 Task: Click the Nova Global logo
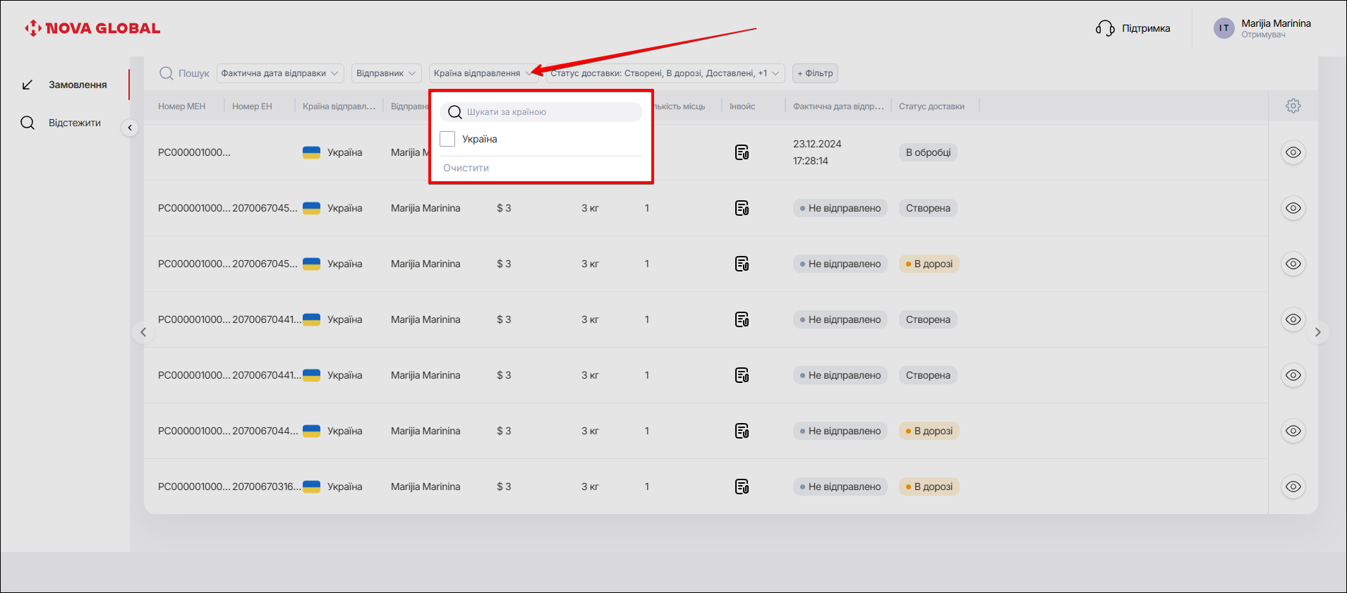click(92, 28)
